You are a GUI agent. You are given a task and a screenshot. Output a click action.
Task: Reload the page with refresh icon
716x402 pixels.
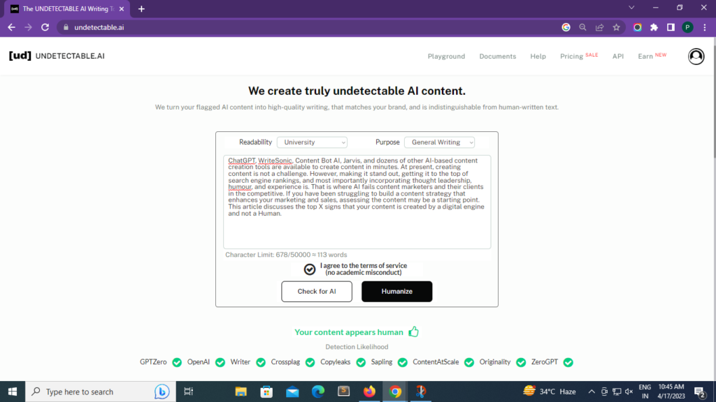(x=45, y=27)
